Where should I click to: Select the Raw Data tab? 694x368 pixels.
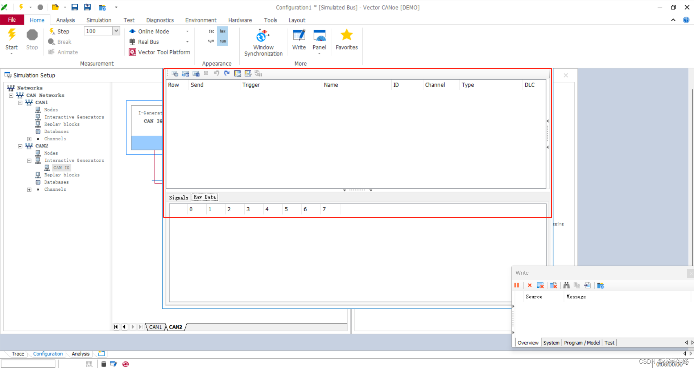[x=205, y=197]
